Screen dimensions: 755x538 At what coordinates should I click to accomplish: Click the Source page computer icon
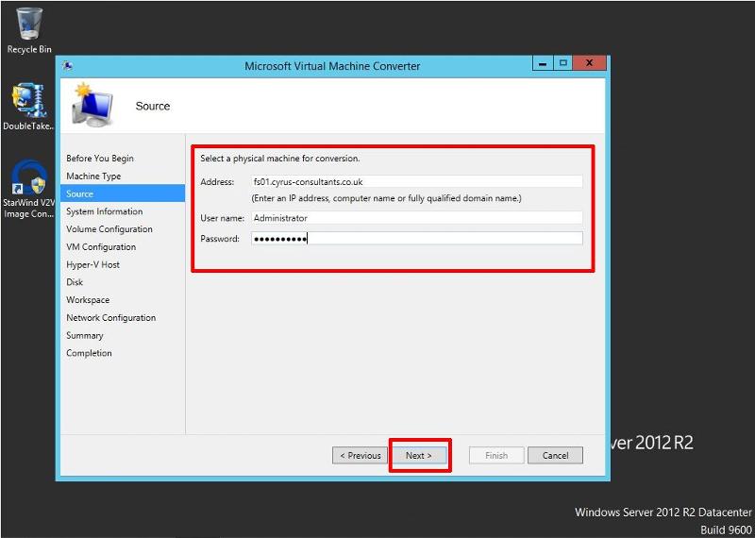point(92,105)
